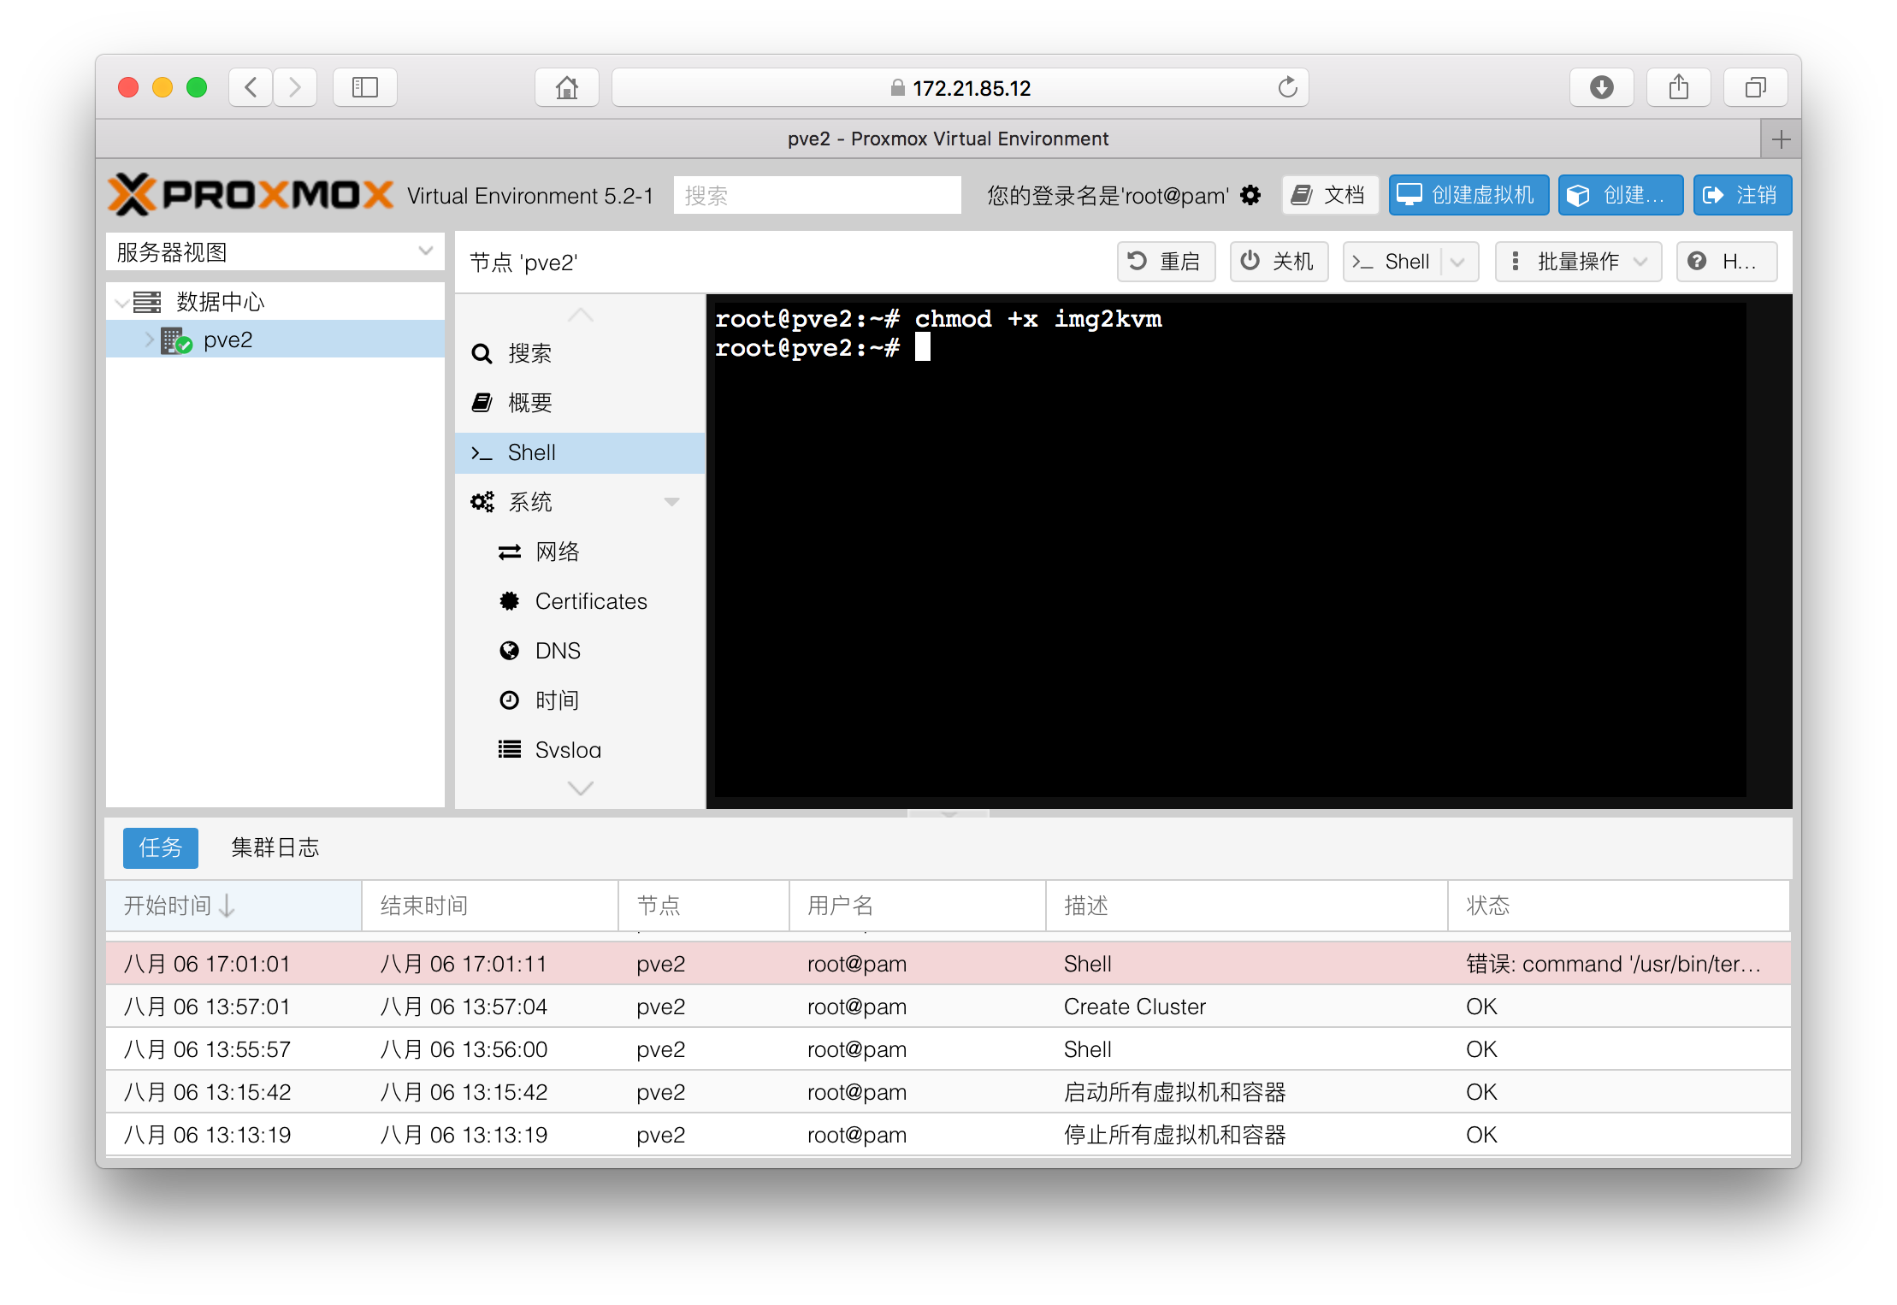Sort by the 用户名 column header
This screenshot has height=1305, width=1897.
coord(918,906)
